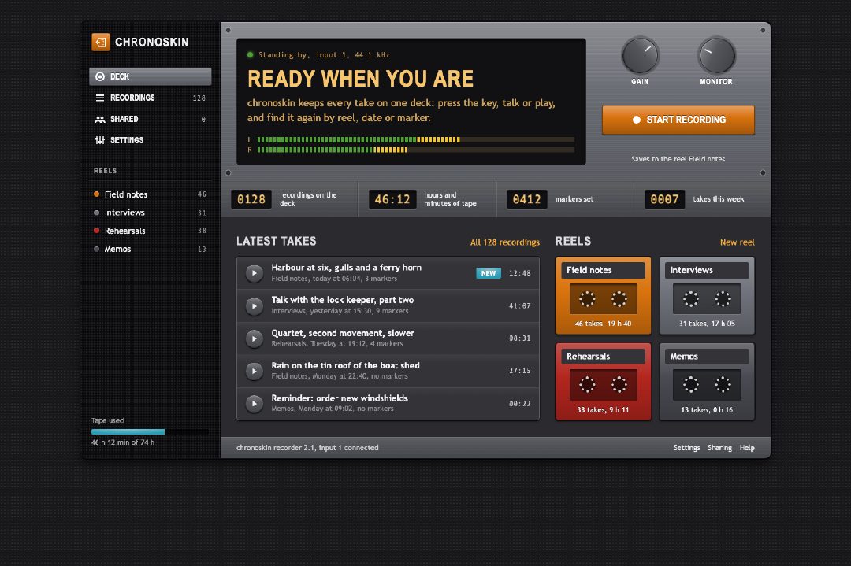851x566 pixels.
Task: Click the 46:12 tape time counter
Action: pyautogui.click(x=392, y=199)
